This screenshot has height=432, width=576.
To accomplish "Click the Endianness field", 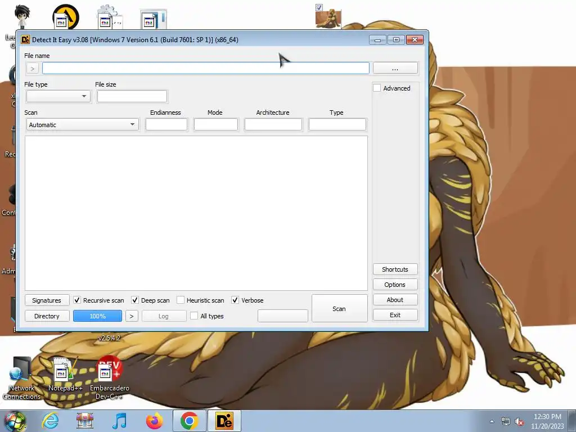I will click(166, 124).
